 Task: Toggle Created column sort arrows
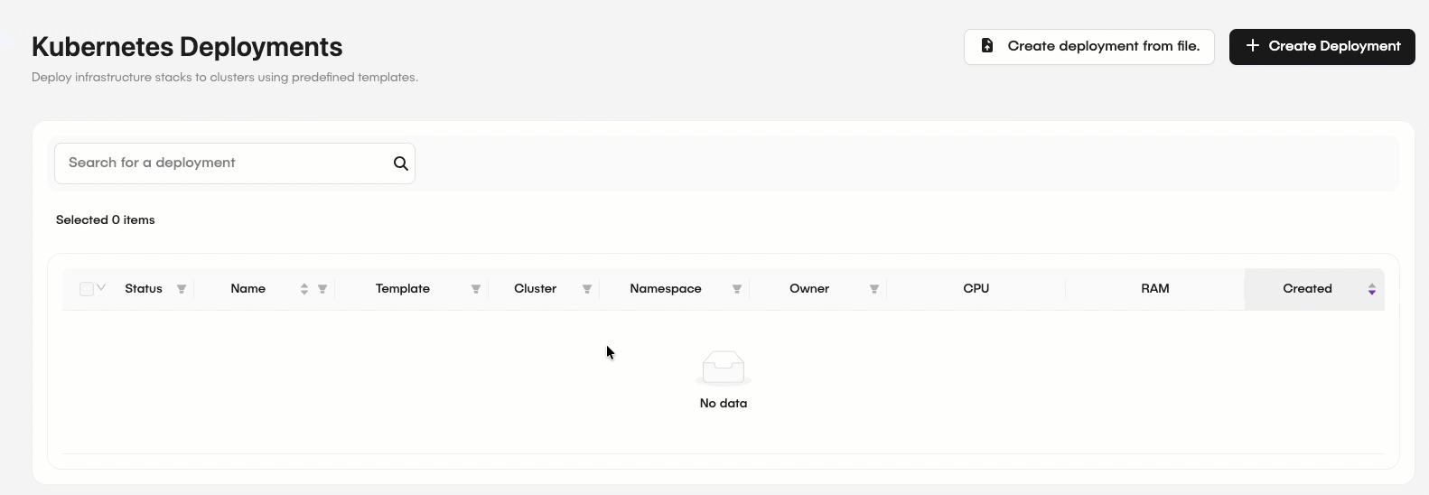pyautogui.click(x=1372, y=289)
